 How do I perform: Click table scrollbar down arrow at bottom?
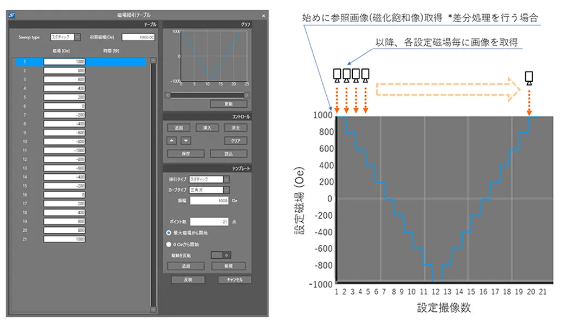tap(153, 310)
